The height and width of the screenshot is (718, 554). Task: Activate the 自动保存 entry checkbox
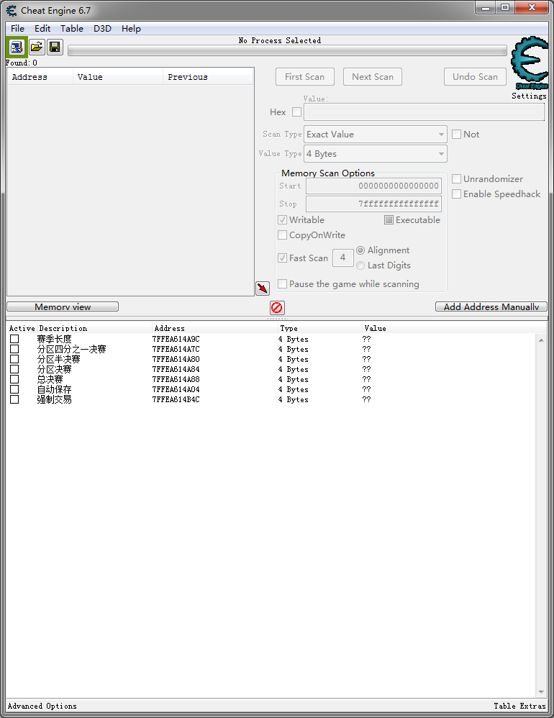point(14,389)
